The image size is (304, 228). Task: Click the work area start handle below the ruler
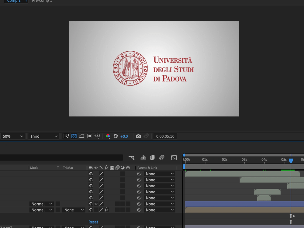pyautogui.click(x=184, y=167)
